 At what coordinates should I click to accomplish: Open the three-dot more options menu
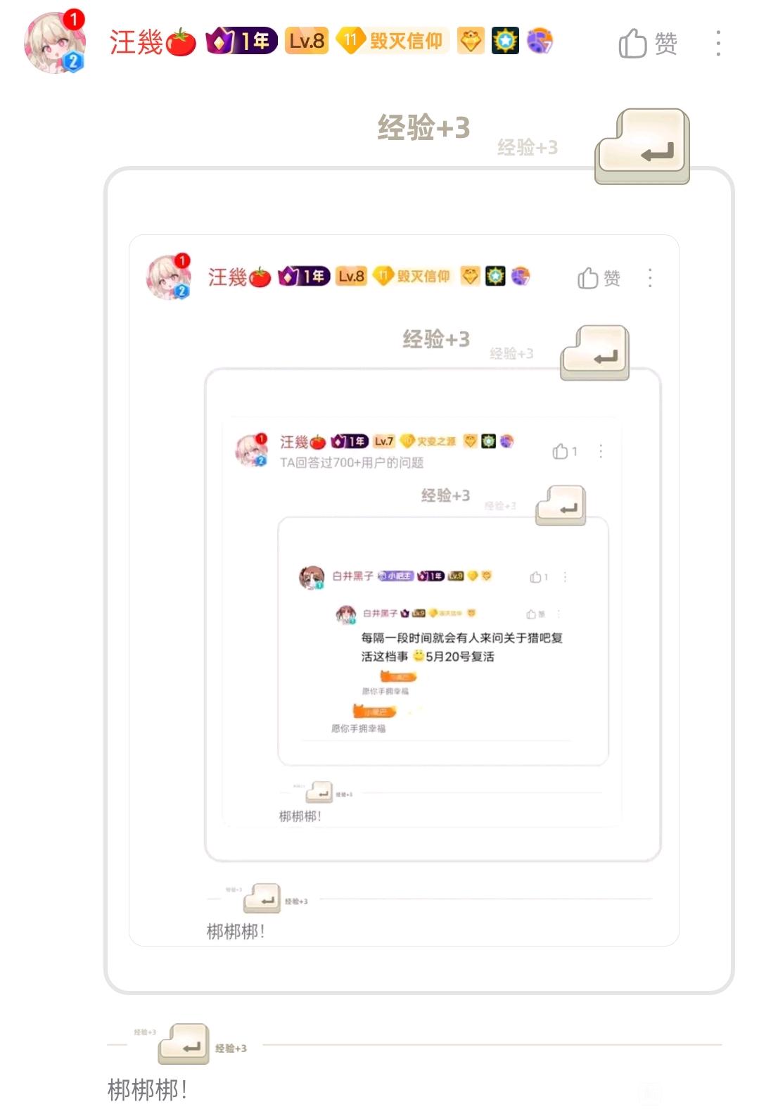pyautogui.click(x=717, y=44)
